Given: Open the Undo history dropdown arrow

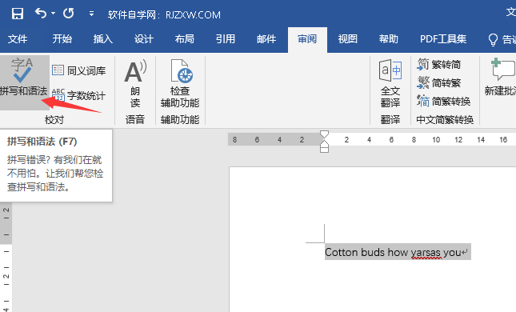Looking at the screenshot, I should pos(54,14).
